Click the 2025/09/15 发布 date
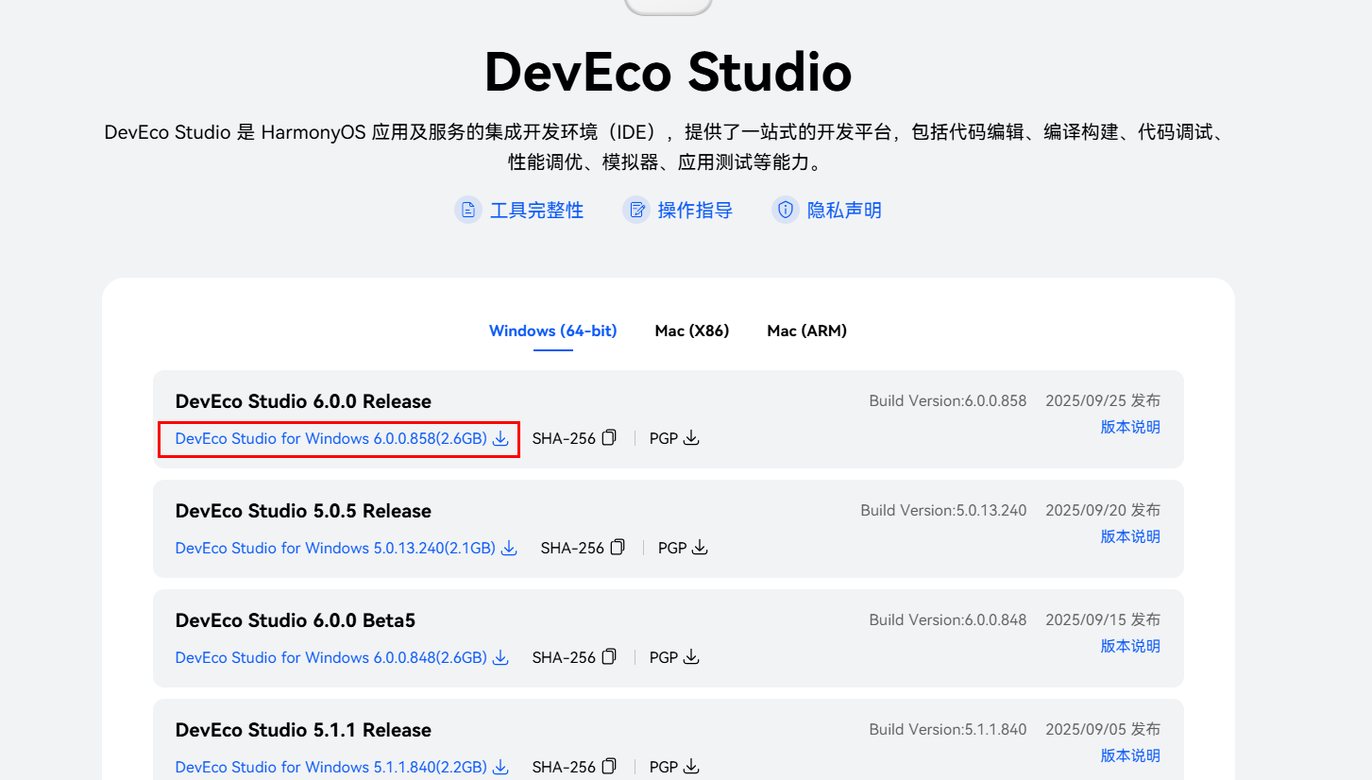Image resolution: width=1372 pixels, height=780 pixels. (1103, 619)
